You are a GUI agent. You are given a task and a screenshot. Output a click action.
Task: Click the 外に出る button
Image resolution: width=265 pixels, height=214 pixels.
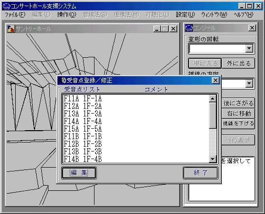click(238, 63)
